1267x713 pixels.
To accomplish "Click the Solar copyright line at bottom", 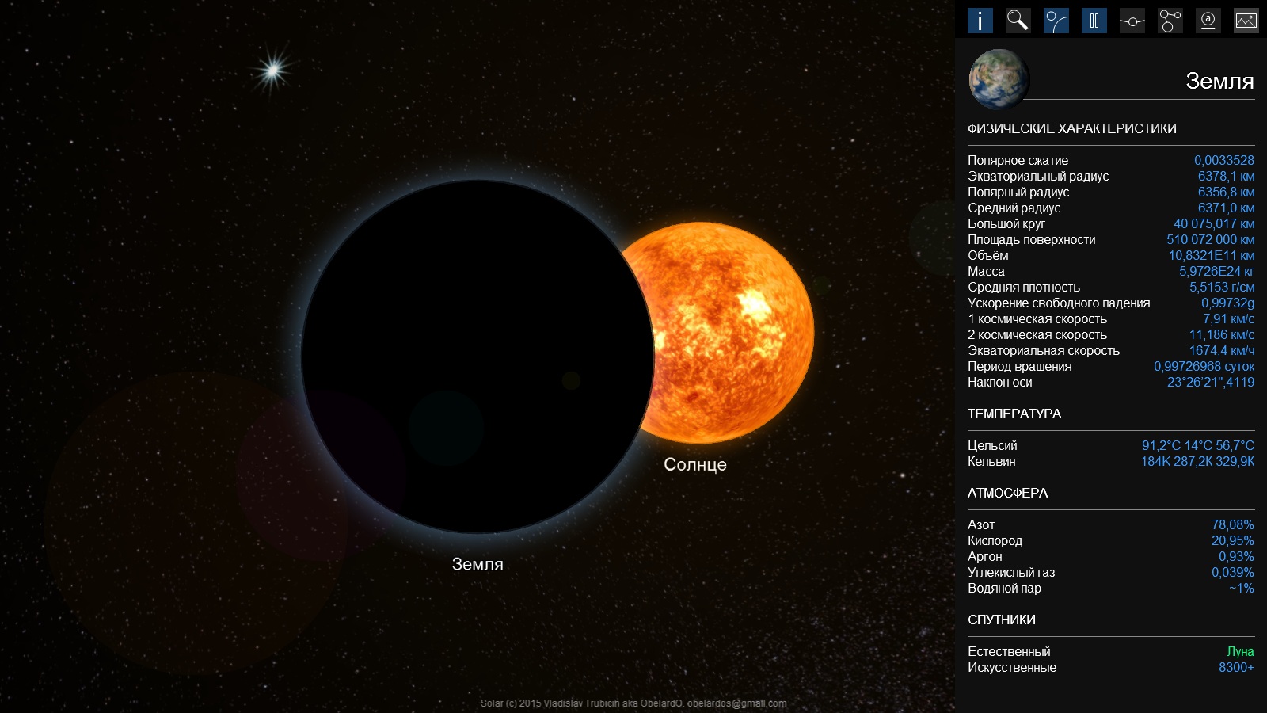I will point(633,703).
